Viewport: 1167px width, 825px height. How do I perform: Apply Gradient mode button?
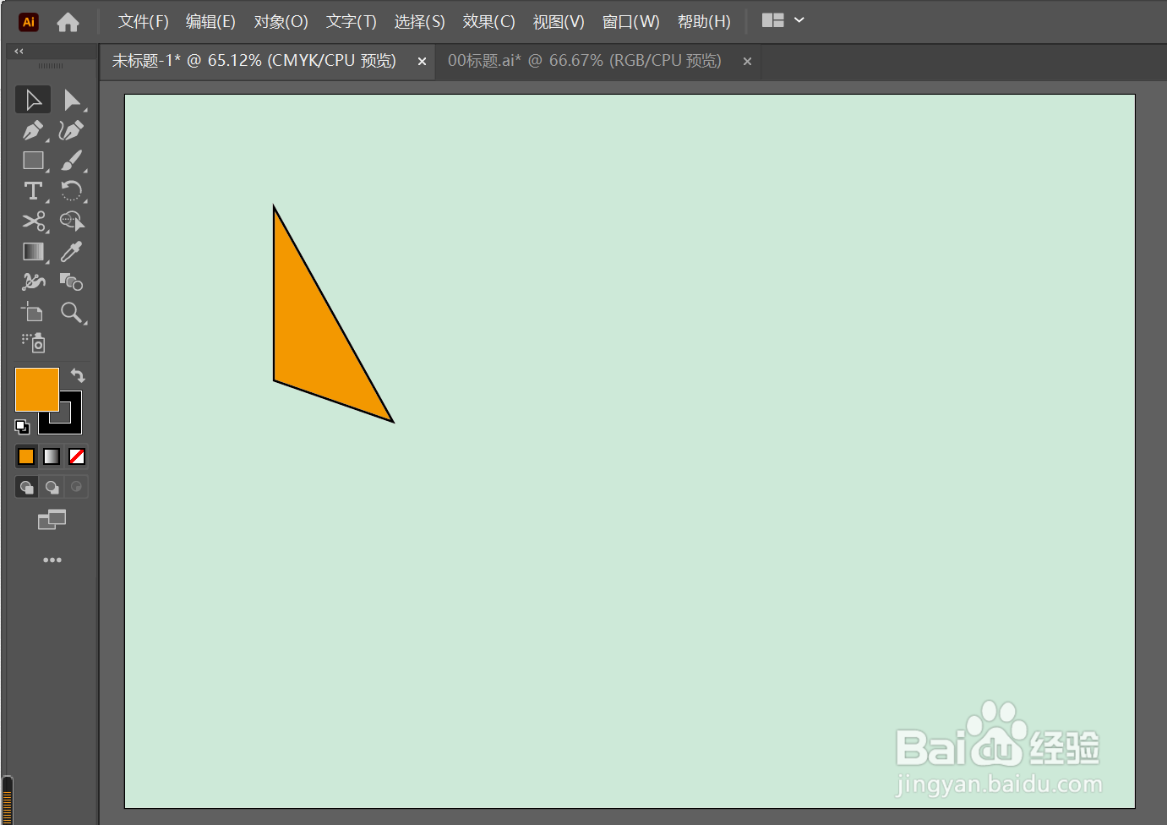click(x=52, y=456)
